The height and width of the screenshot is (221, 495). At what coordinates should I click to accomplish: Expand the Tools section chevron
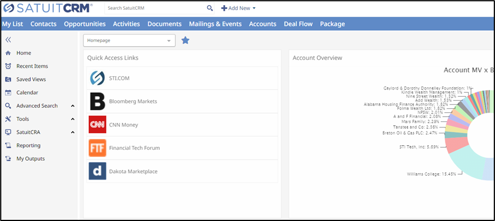click(x=73, y=119)
